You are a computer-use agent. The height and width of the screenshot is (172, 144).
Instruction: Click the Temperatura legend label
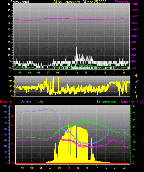(106, 101)
